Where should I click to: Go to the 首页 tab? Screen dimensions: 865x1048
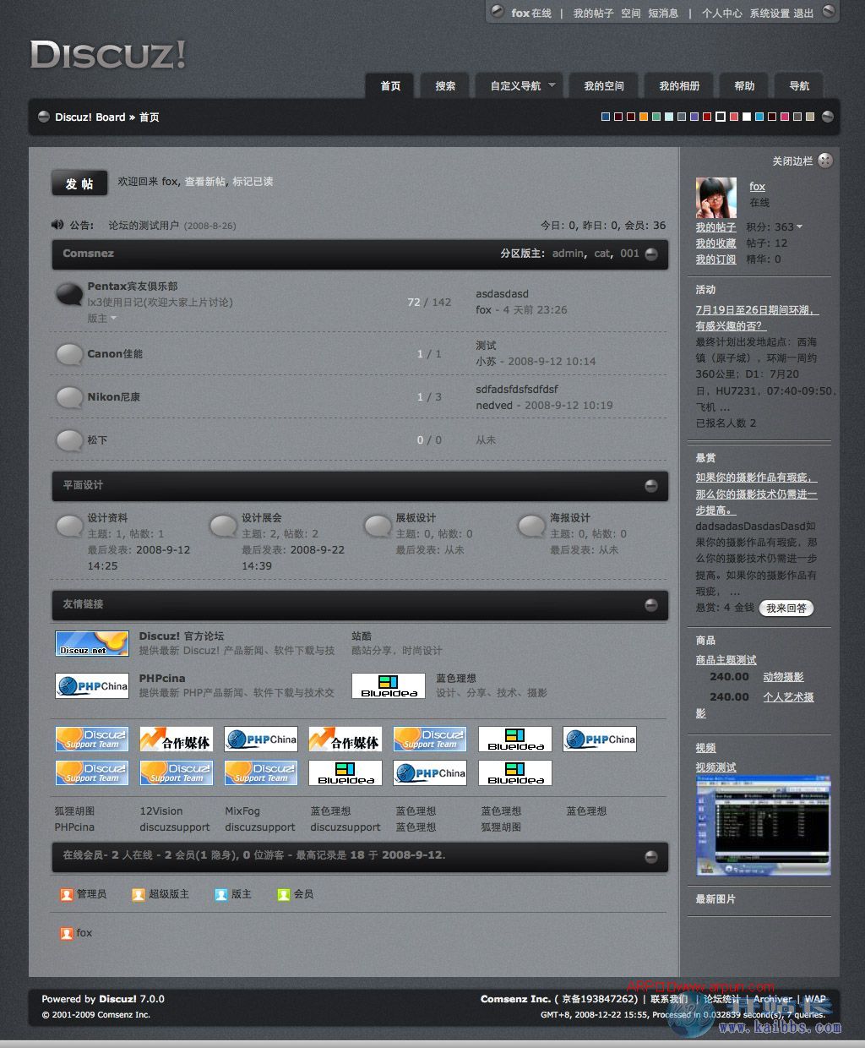pos(390,85)
